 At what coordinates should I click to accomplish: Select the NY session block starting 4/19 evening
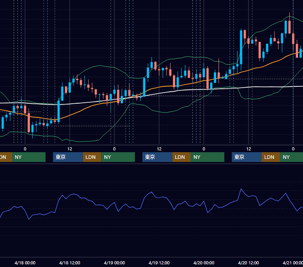[208, 157]
